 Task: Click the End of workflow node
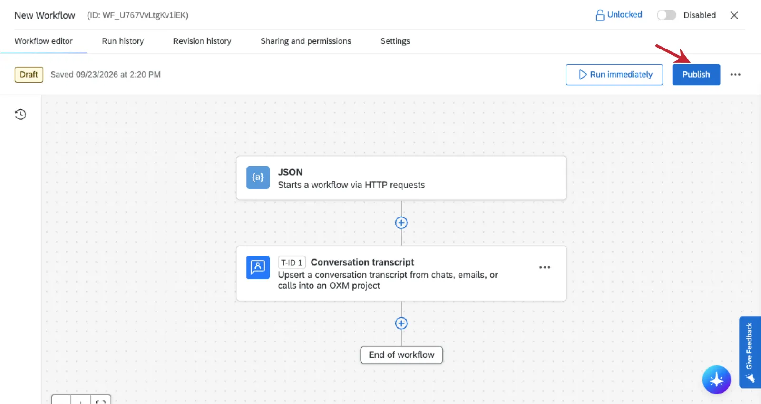pyautogui.click(x=401, y=355)
